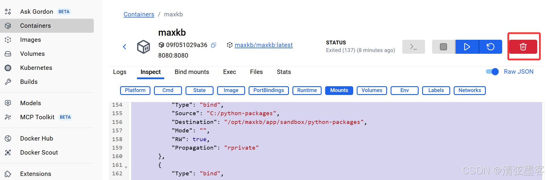Screen dimensions: 546x180
Task: Jump to the Image section
Action: point(231,91)
